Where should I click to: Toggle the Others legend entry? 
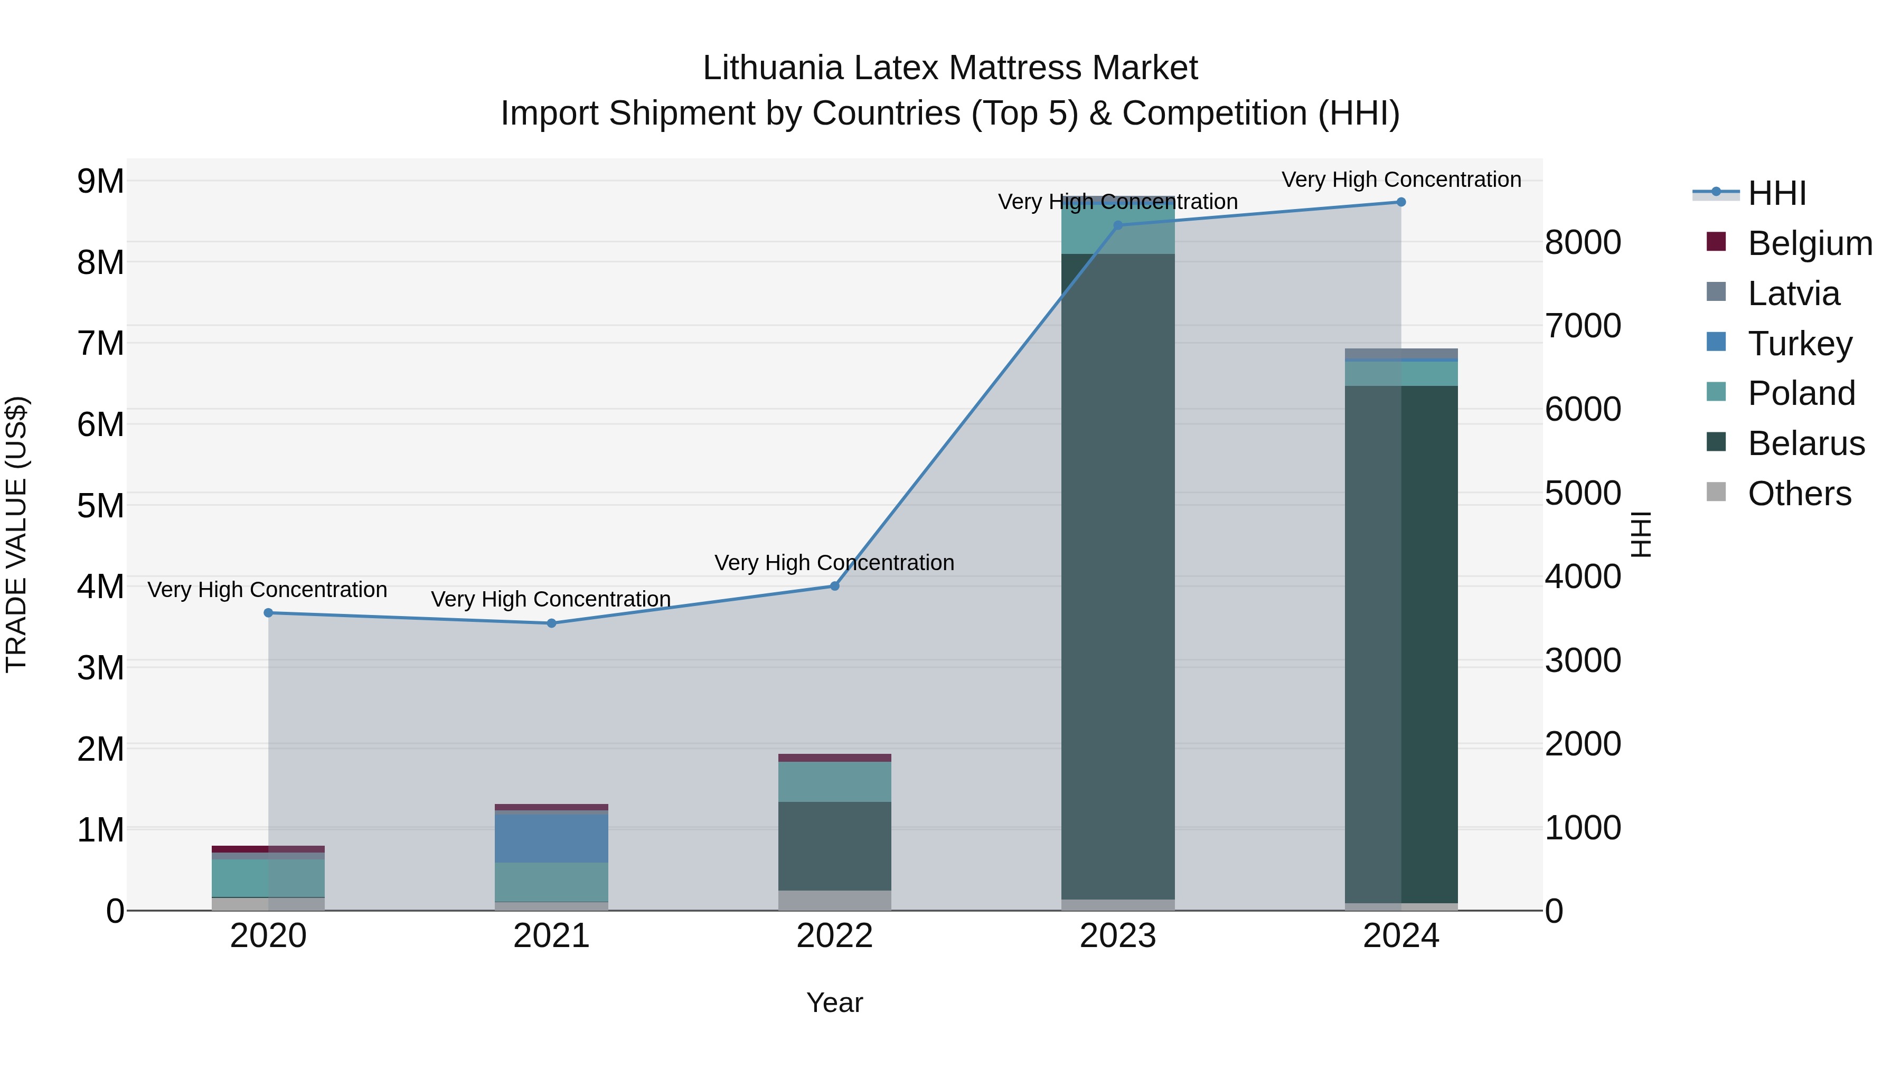[1778, 494]
